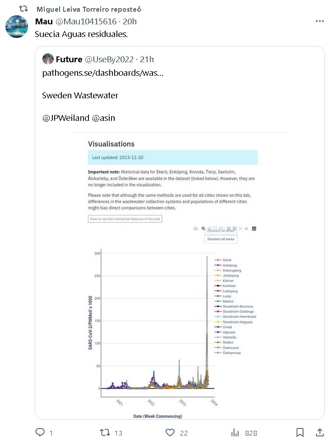
Task: Open the three-dot more options menu
Action: [x=320, y=21]
